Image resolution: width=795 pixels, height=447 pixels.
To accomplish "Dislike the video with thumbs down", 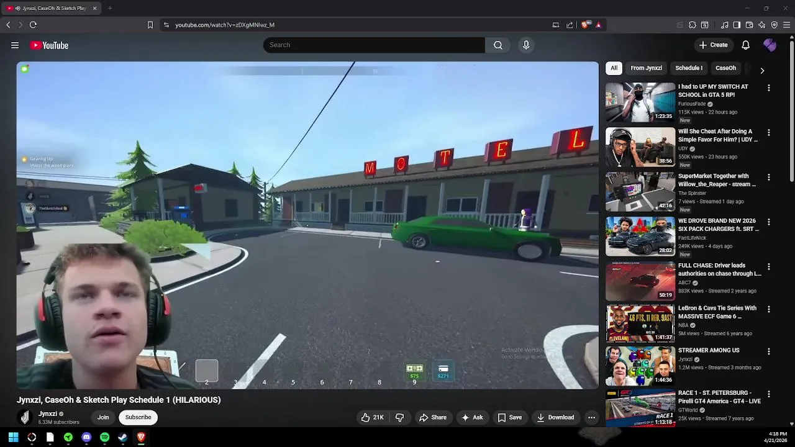I will (x=400, y=417).
